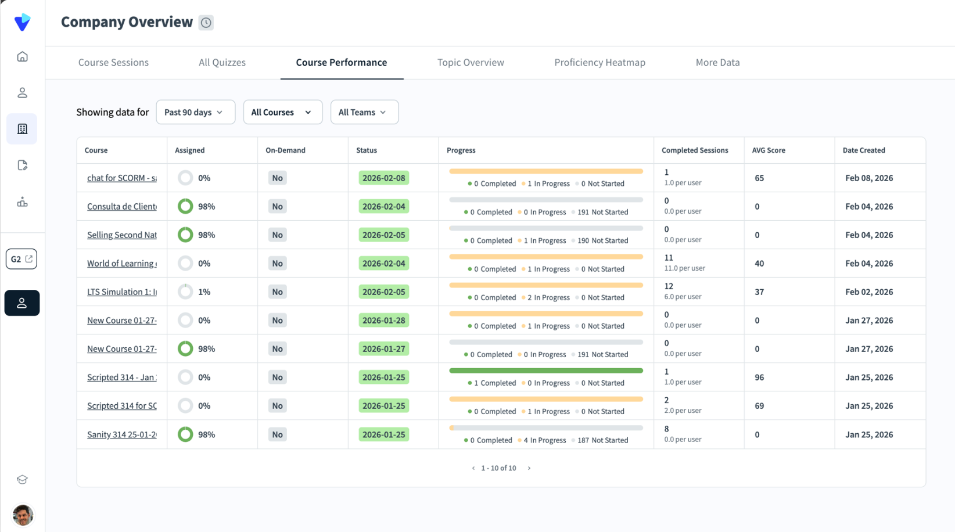Open the document sidebar icon
Viewport: 955px width, 532px height.
22,166
